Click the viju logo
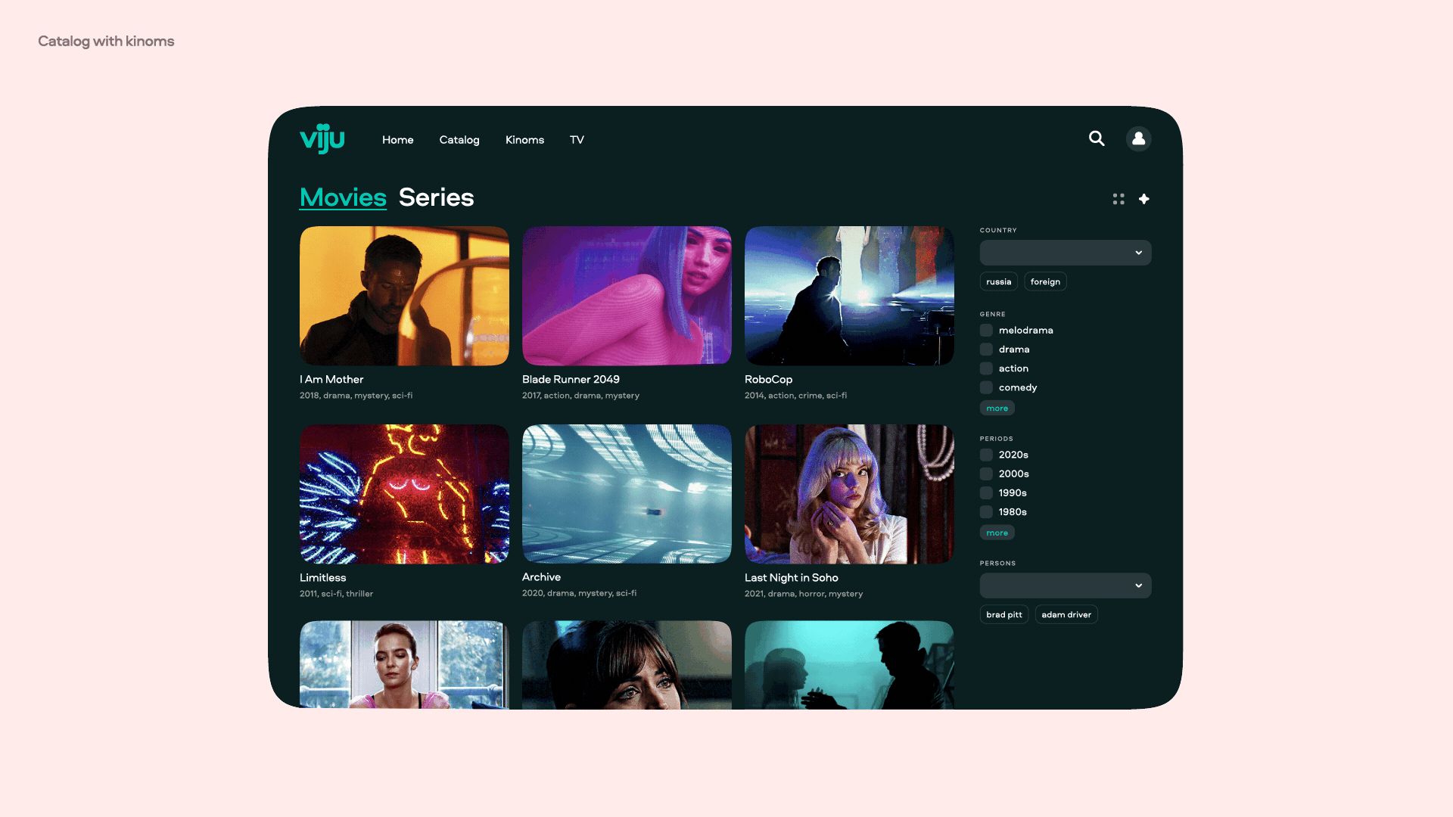The height and width of the screenshot is (817, 1453). (x=322, y=139)
